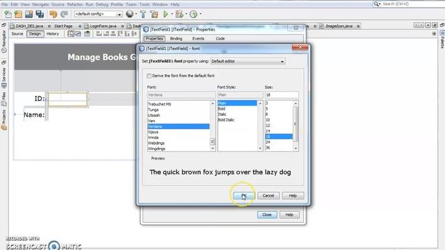Image resolution: width=445 pixels, height=250 pixels.
Task: Click the Selection Mode icon in designer toolbar
Action: click(x=71, y=34)
